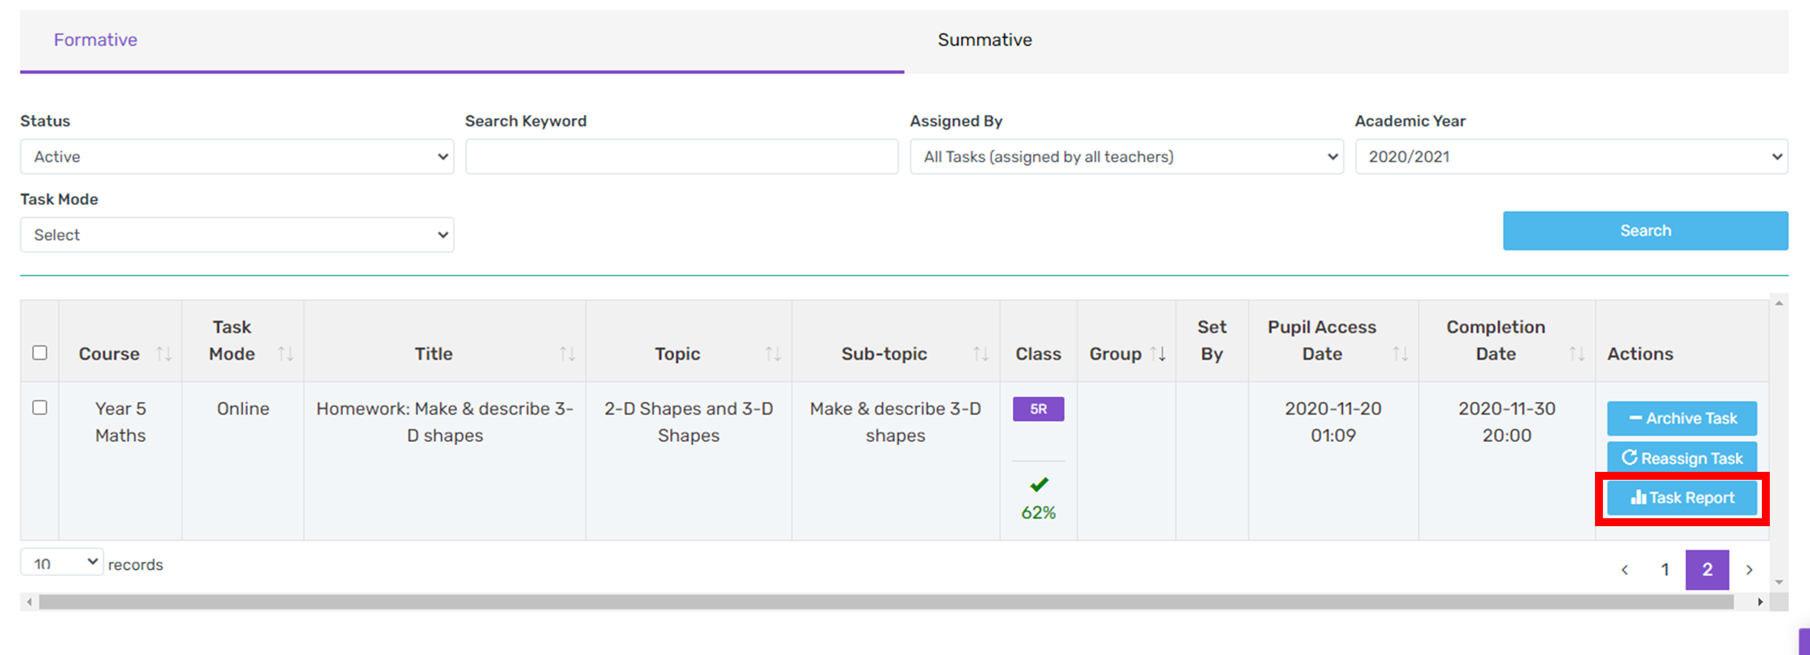This screenshot has width=1810, height=655.
Task: Sort by Pupil Access Date arrows
Action: (x=1400, y=354)
